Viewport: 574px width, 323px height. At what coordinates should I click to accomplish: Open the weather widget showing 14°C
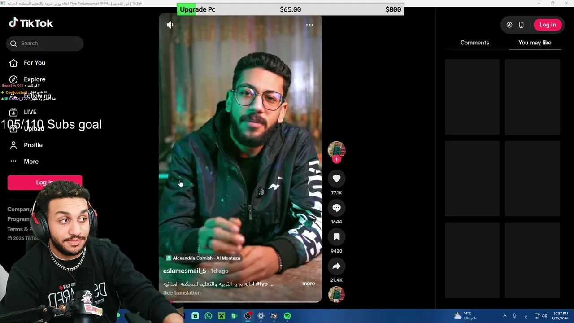(465, 316)
